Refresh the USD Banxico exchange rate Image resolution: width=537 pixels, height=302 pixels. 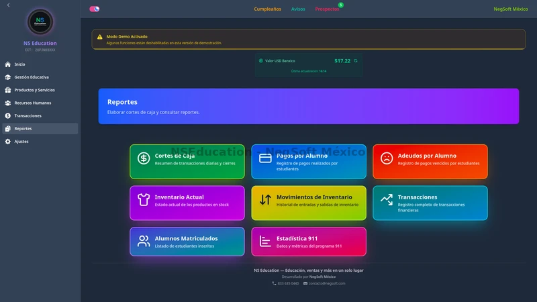point(356,60)
